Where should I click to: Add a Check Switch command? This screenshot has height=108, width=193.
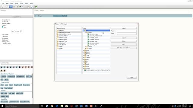click(x=11, y=76)
